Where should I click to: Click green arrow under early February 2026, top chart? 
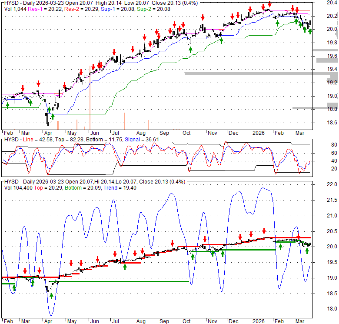tap(277, 23)
